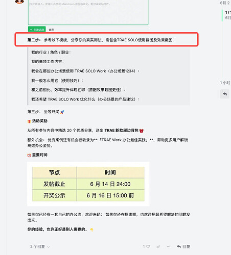Click the line 和之前相比，效率提升体现在哪
Viewport: 231px width, 255px height.
click(x=78, y=90)
